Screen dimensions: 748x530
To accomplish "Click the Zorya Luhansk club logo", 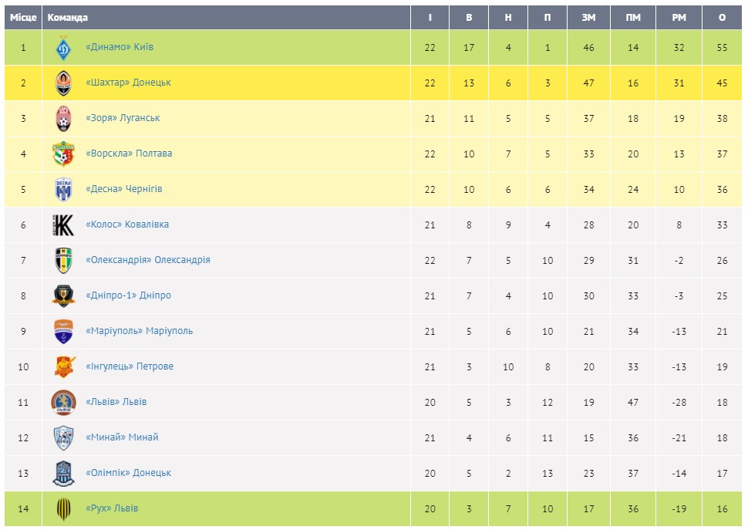I will [64, 119].
